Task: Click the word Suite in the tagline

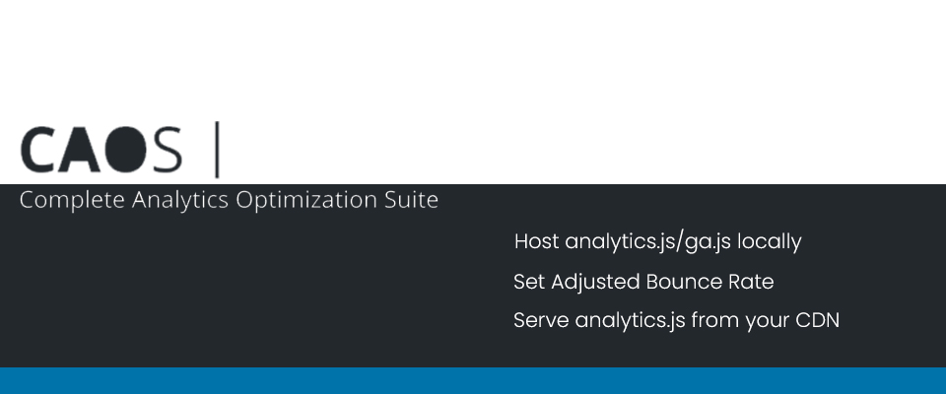Action: (x=412, y=200)
